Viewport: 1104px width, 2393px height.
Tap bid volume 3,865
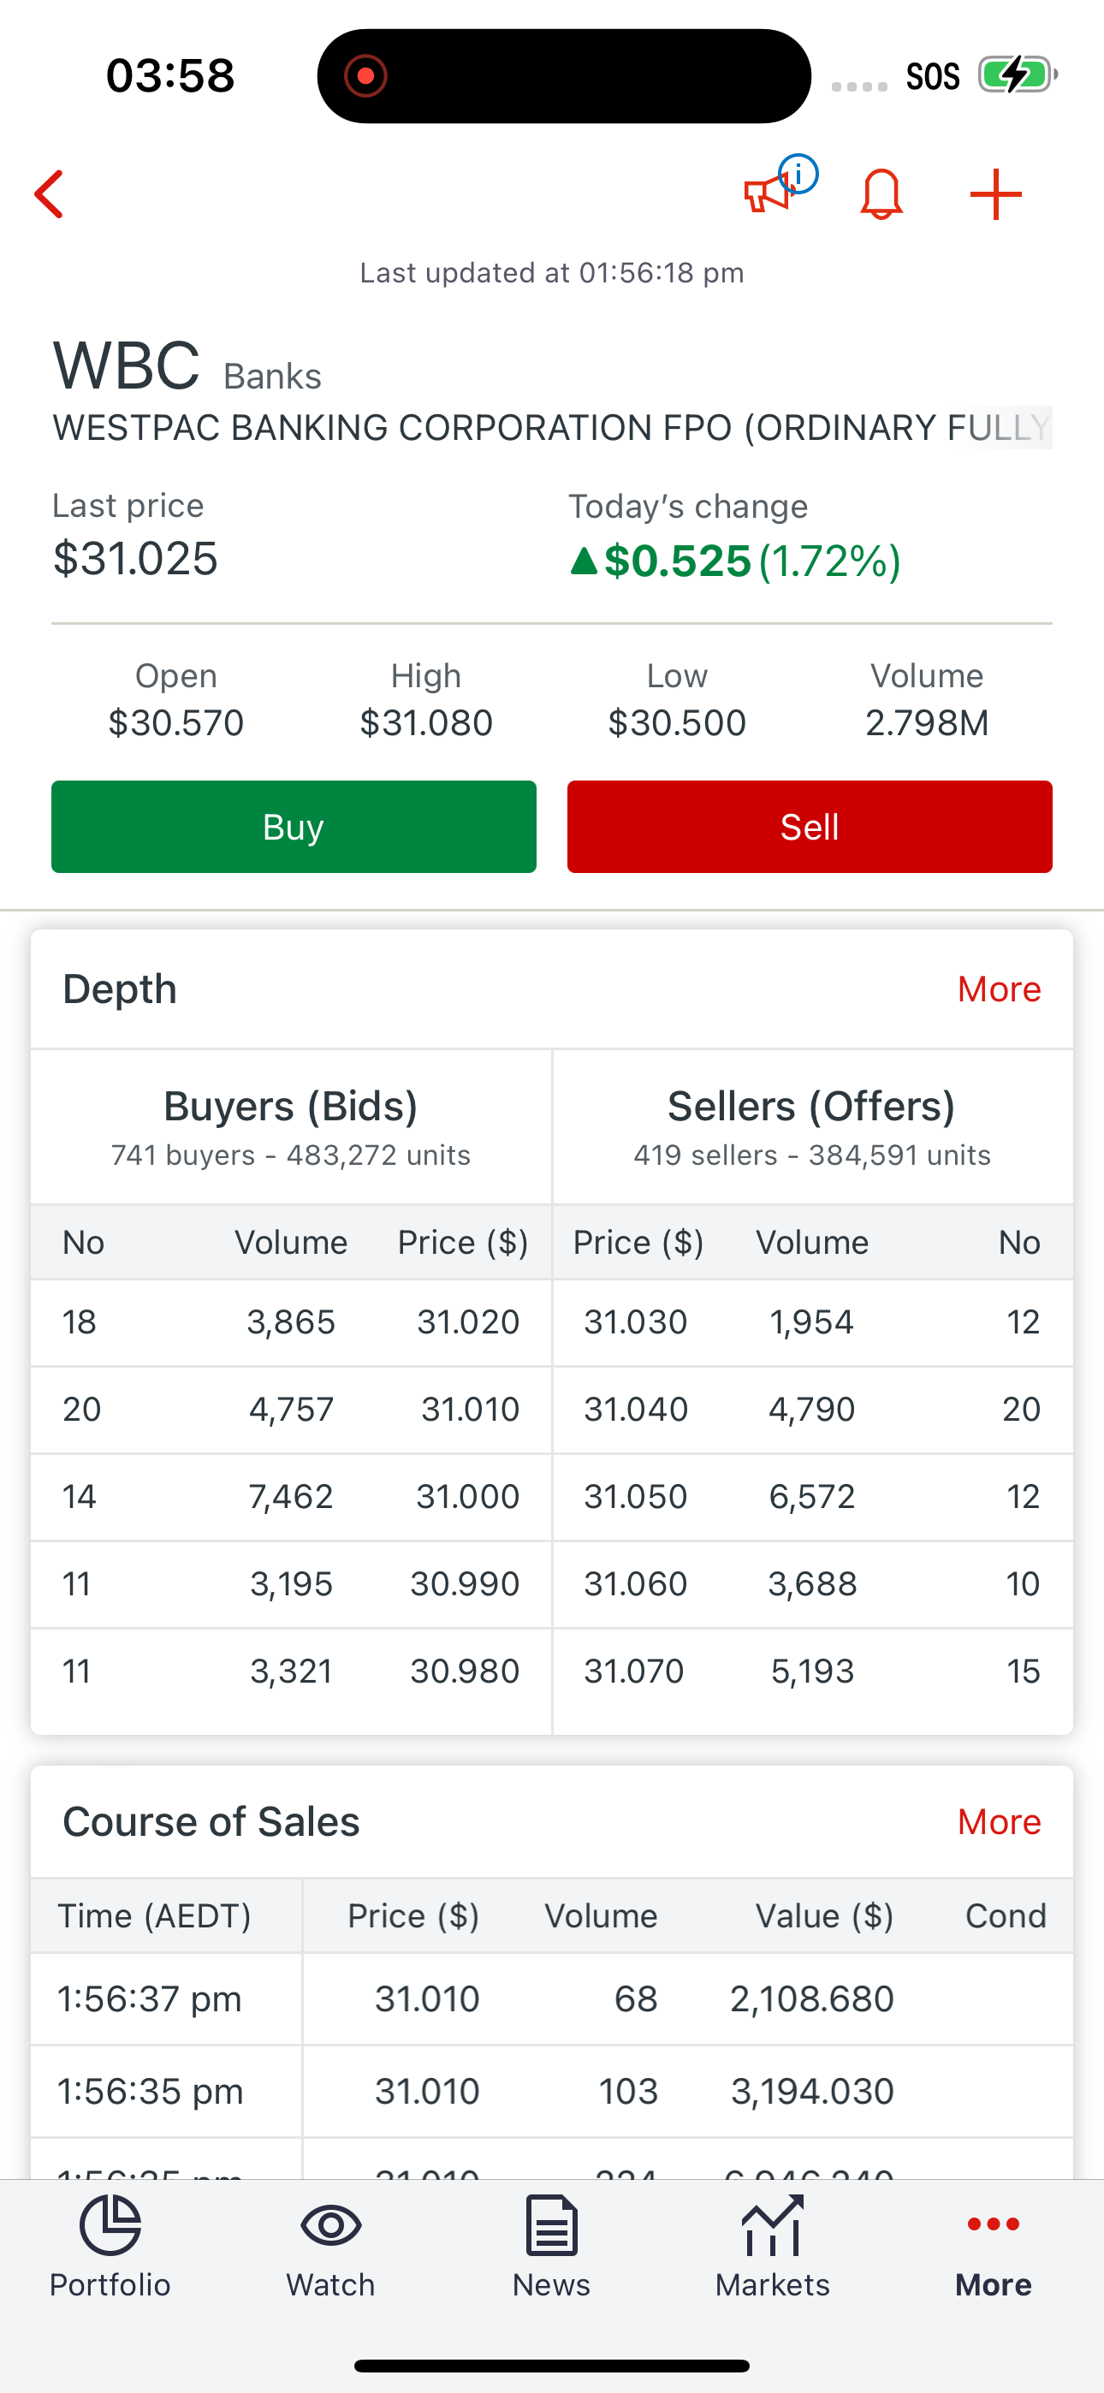pos(291,1322)
